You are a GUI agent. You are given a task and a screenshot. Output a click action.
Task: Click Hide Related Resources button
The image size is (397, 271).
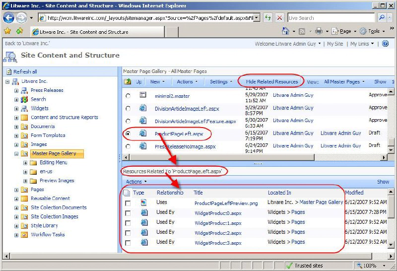(x=272, y=81)
